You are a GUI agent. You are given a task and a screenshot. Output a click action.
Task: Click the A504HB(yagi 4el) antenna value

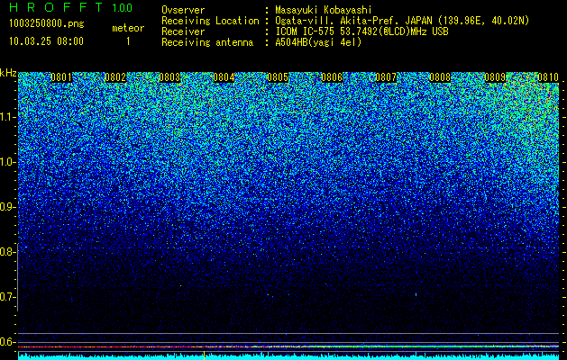[x=318, y=42]
